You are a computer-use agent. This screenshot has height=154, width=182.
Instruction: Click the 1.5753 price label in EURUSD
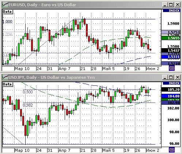[x=171, y=32]
